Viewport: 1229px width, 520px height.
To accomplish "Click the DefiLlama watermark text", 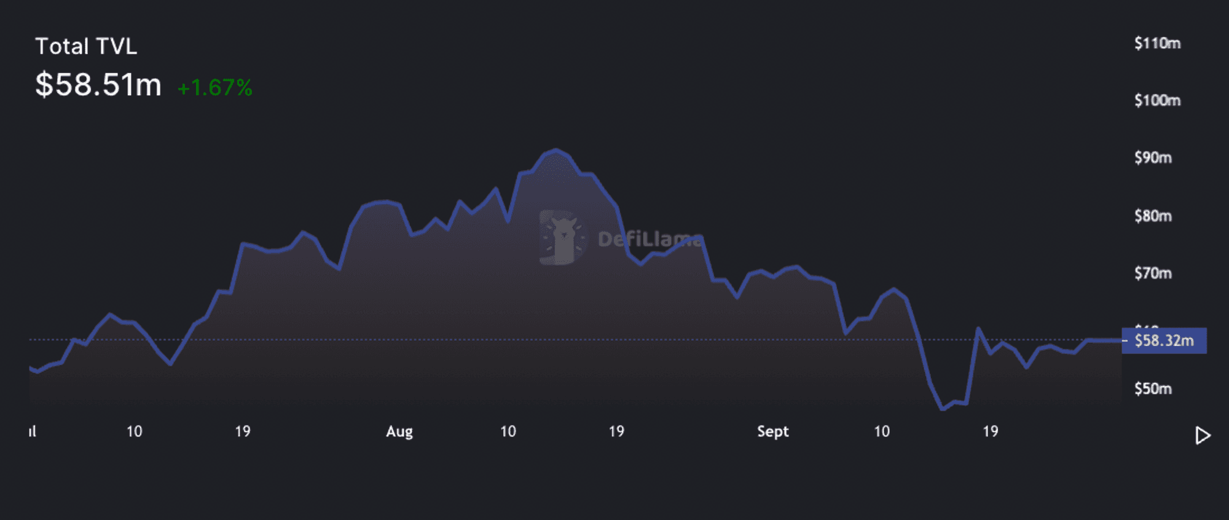I will 650,239.
